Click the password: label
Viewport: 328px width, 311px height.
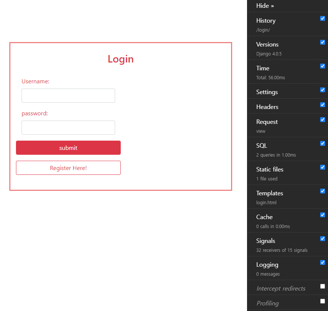point(35,113)
